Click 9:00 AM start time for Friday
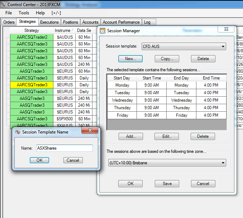 [x=152, y=115]
